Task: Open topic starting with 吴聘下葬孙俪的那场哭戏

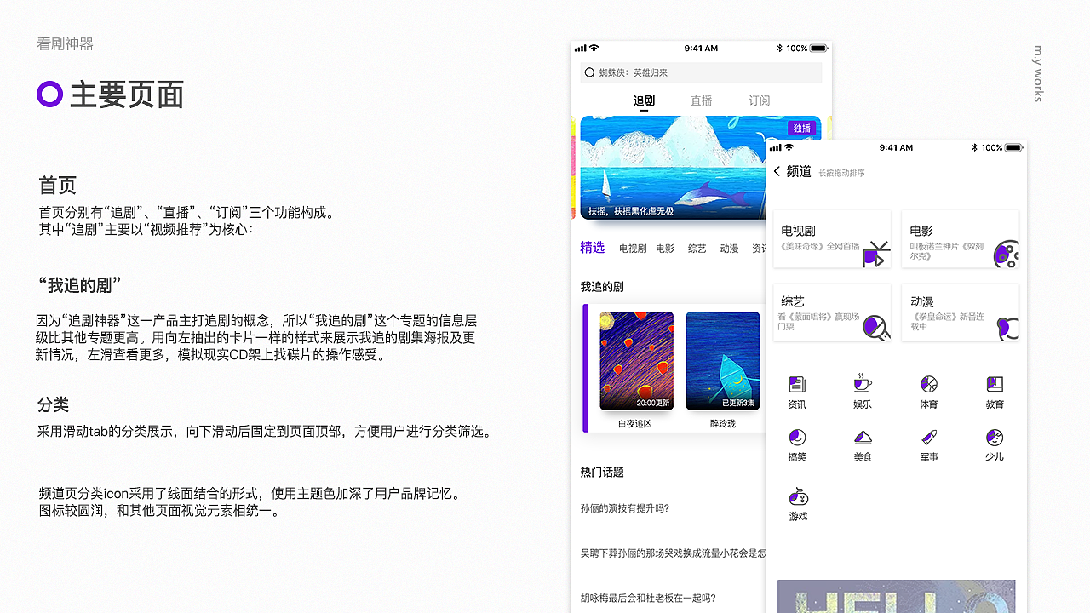Action: (673, 553)
